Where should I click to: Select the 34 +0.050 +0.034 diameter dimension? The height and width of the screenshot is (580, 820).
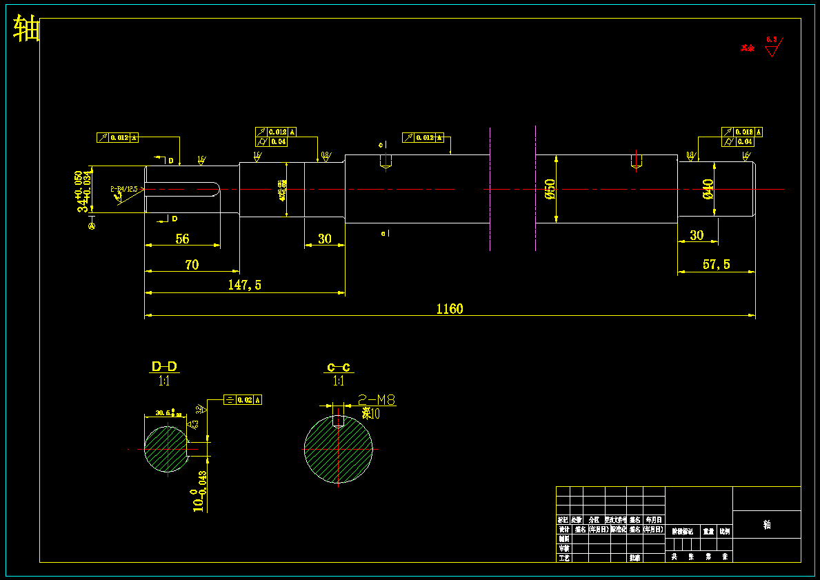point(83,191)
